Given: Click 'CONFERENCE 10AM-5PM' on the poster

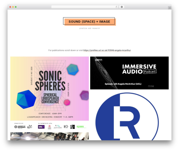Looking at the screenshot, I should click(x=50, y=114).
